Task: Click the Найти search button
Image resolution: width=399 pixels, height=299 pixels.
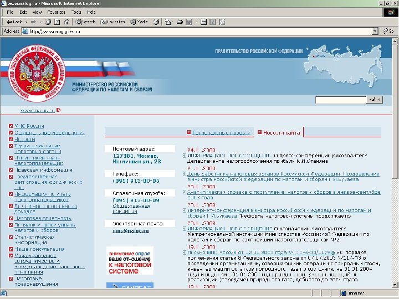Action: pyautogui.click(x=375, y=100)
